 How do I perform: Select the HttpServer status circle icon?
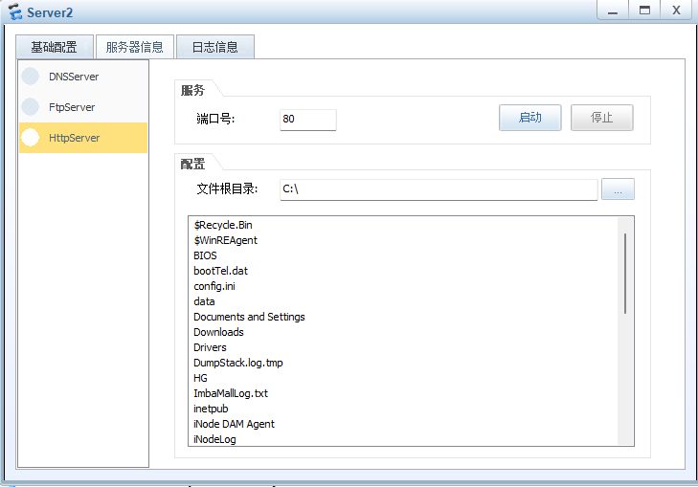(31, 138)
